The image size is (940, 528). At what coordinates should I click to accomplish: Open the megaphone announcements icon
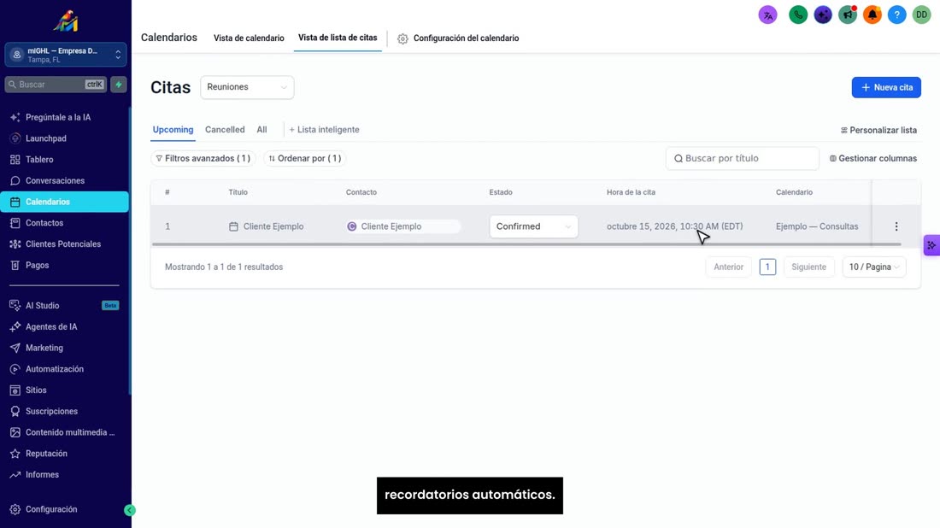coord(848,15)
